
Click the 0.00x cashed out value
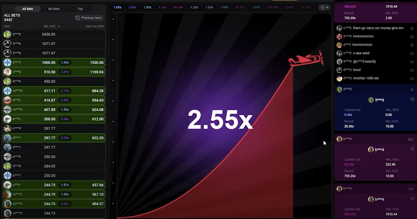pos(348,115)
